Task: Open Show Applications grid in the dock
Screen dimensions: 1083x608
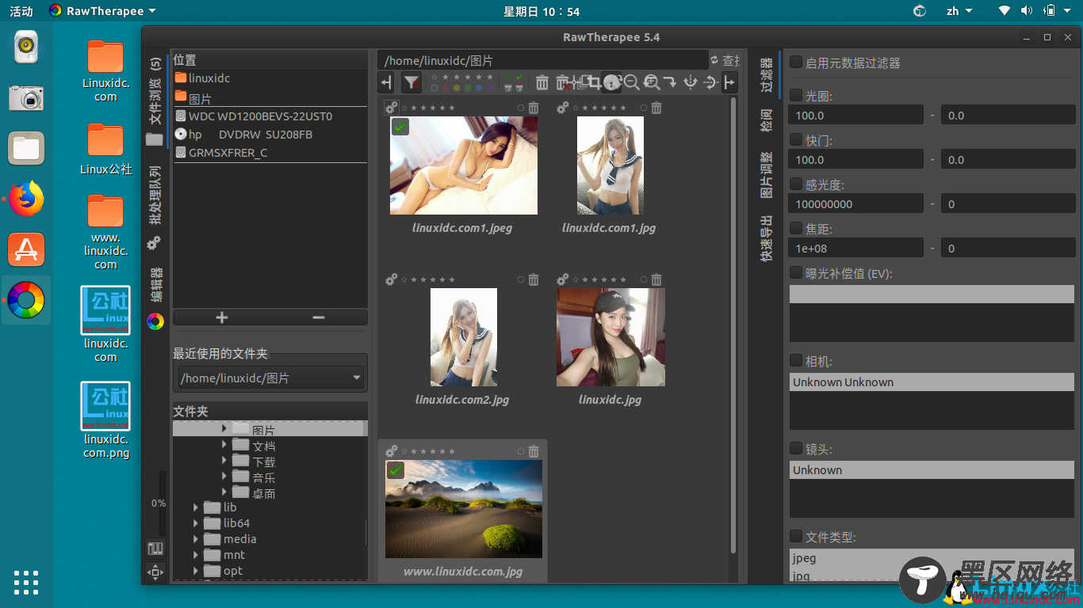Action: point(26,582)
